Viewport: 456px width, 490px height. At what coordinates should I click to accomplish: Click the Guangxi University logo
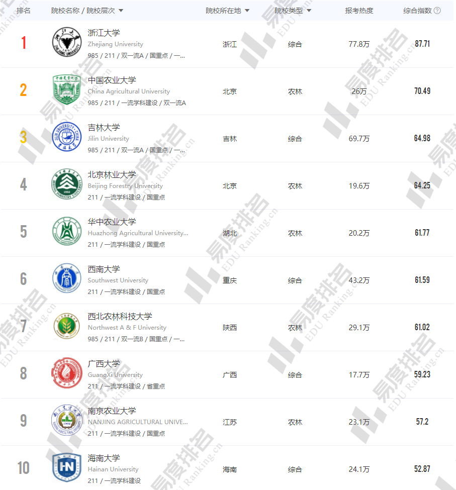tap(67, 373)
